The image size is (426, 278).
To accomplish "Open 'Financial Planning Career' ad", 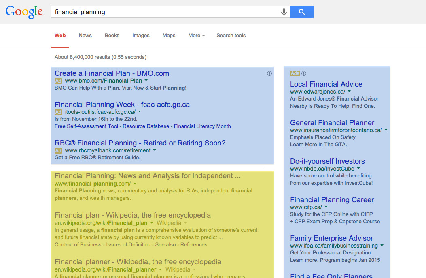I will tap(332, 200).
